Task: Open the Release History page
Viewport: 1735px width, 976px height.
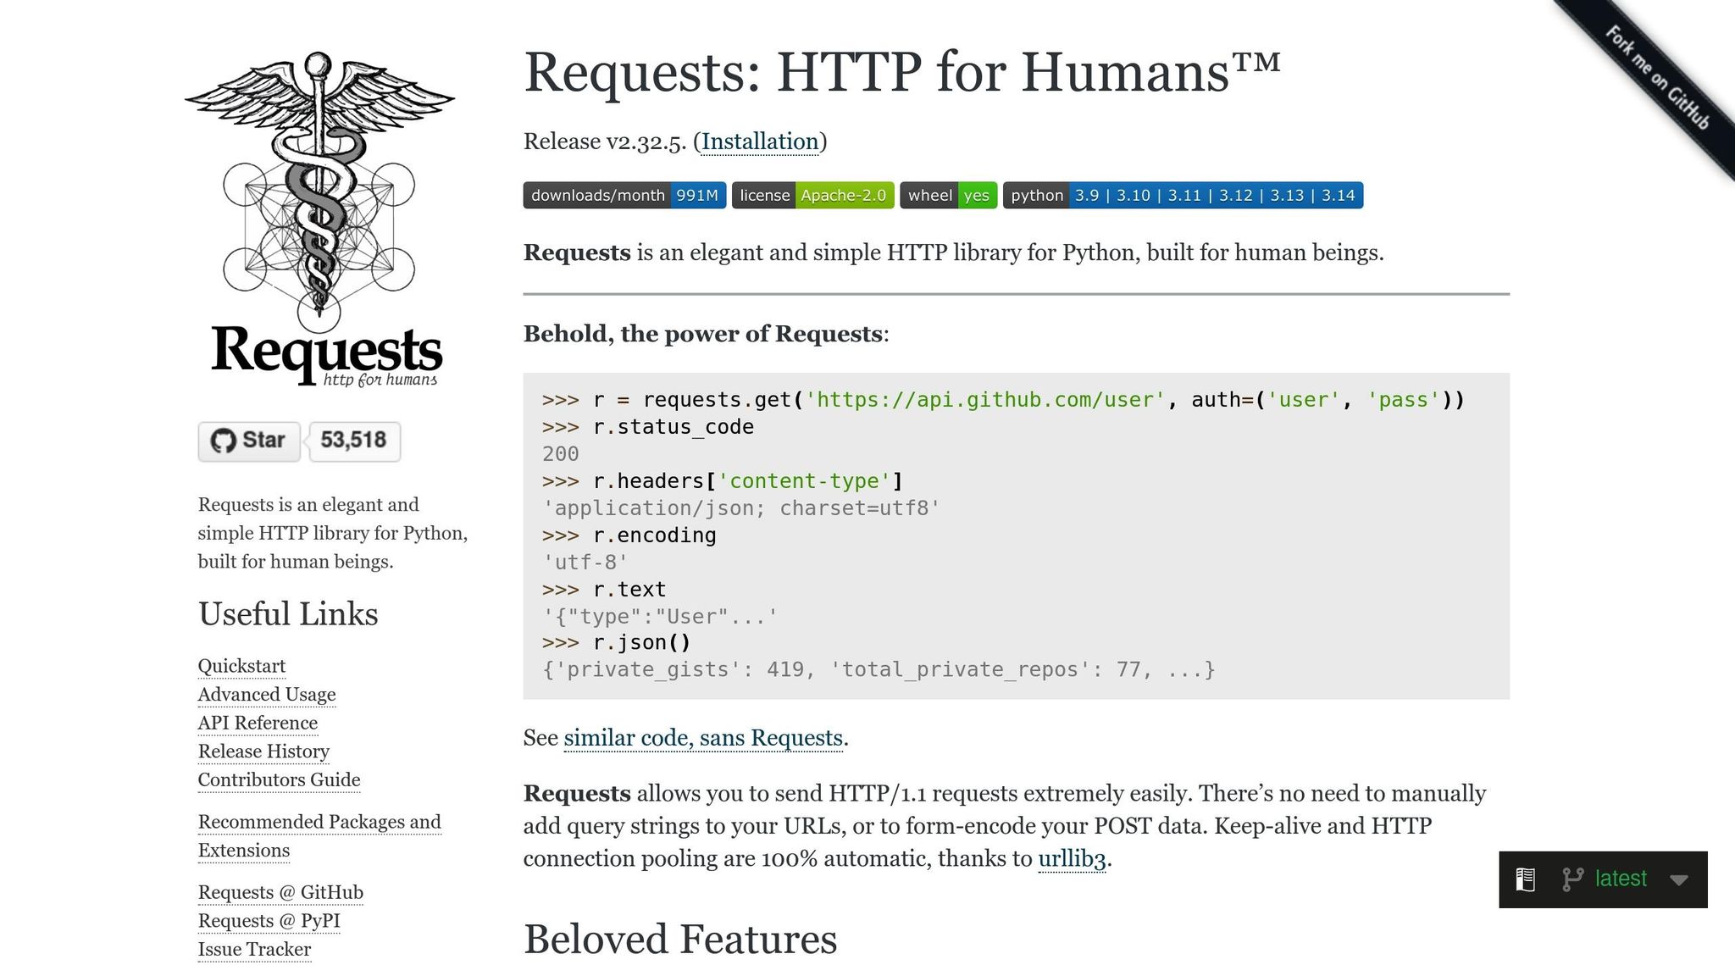Action: [263, 751]
